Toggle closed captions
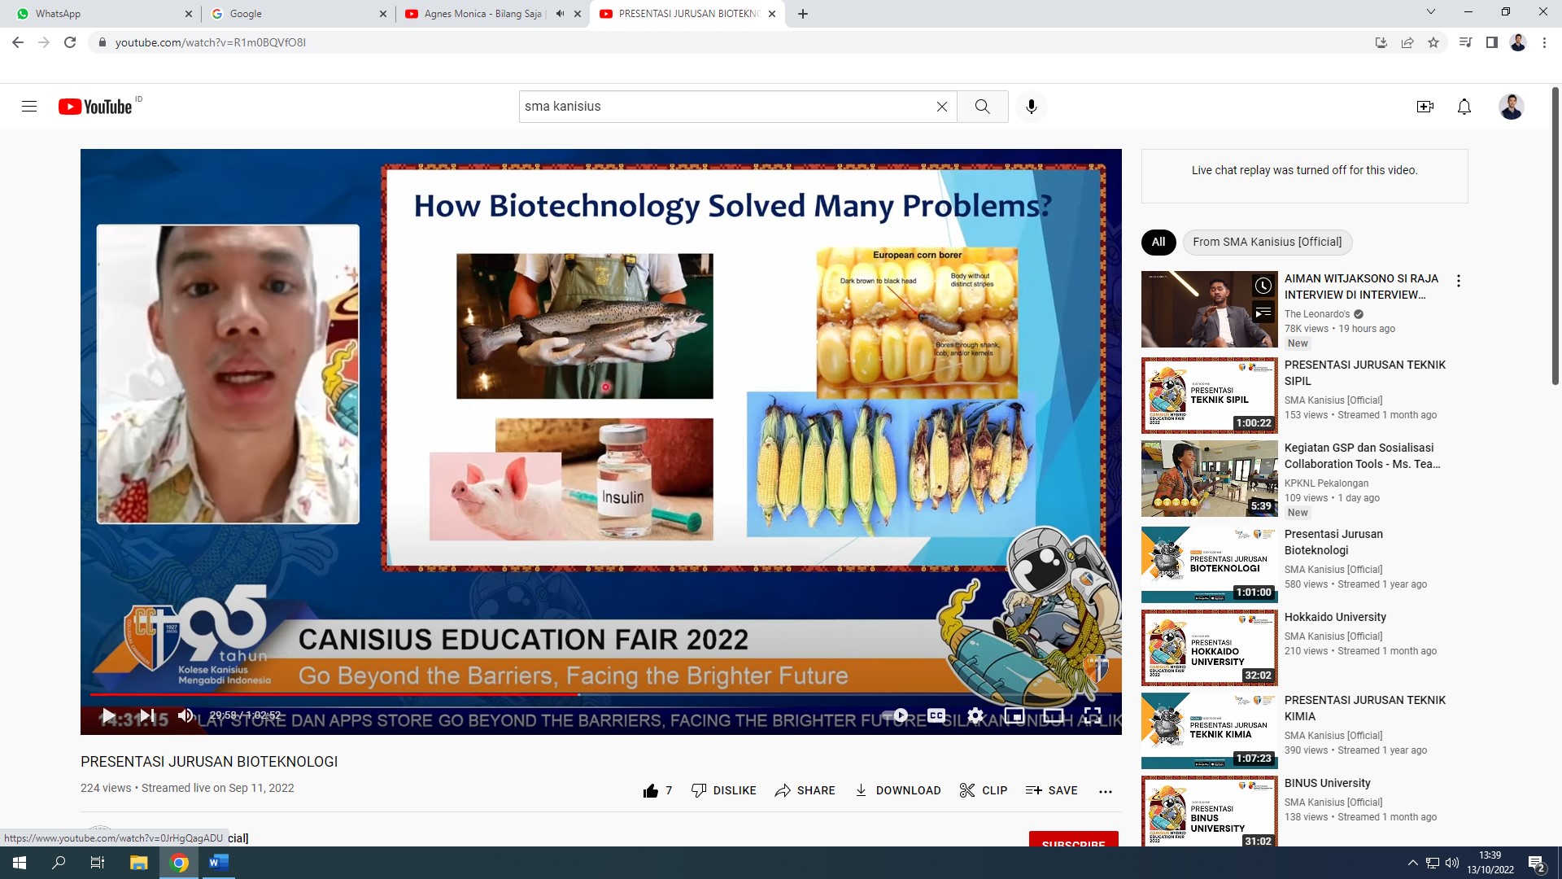This screenshot has height=879, width=1562. pos(936,715)
